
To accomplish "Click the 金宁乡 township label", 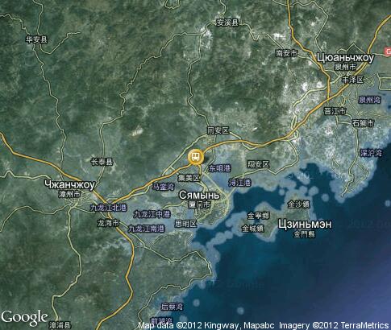I will point(258,216).
